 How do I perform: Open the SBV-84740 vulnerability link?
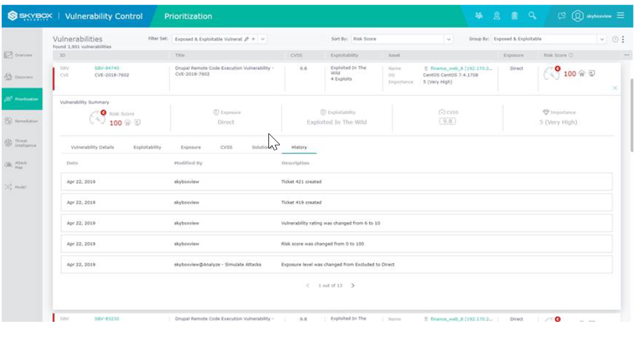(107, 68)
